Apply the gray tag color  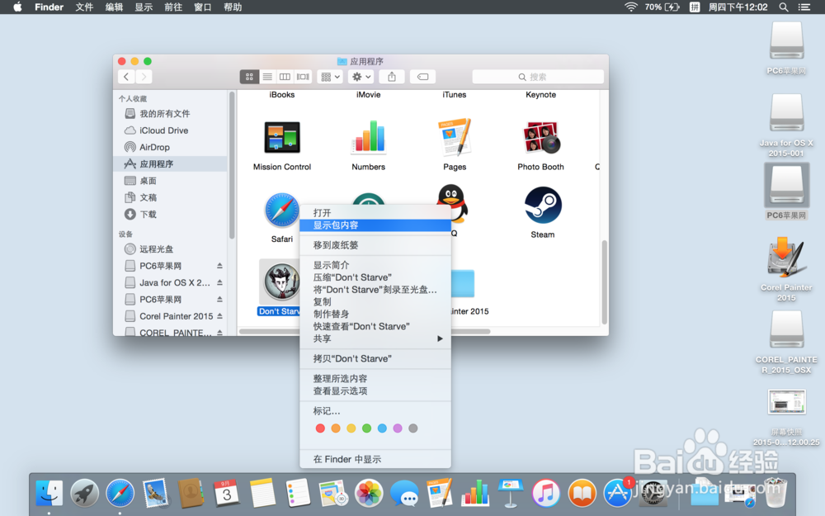click(x=413, y=428)
